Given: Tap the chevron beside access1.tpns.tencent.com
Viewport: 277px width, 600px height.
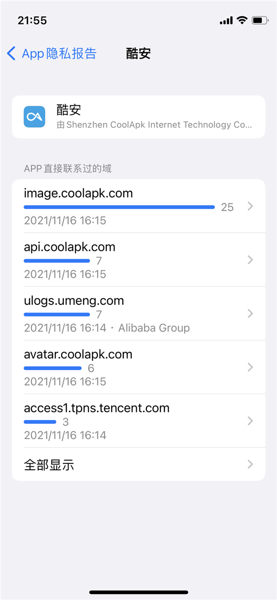Looking at the screenshot, I should [250, 421].
